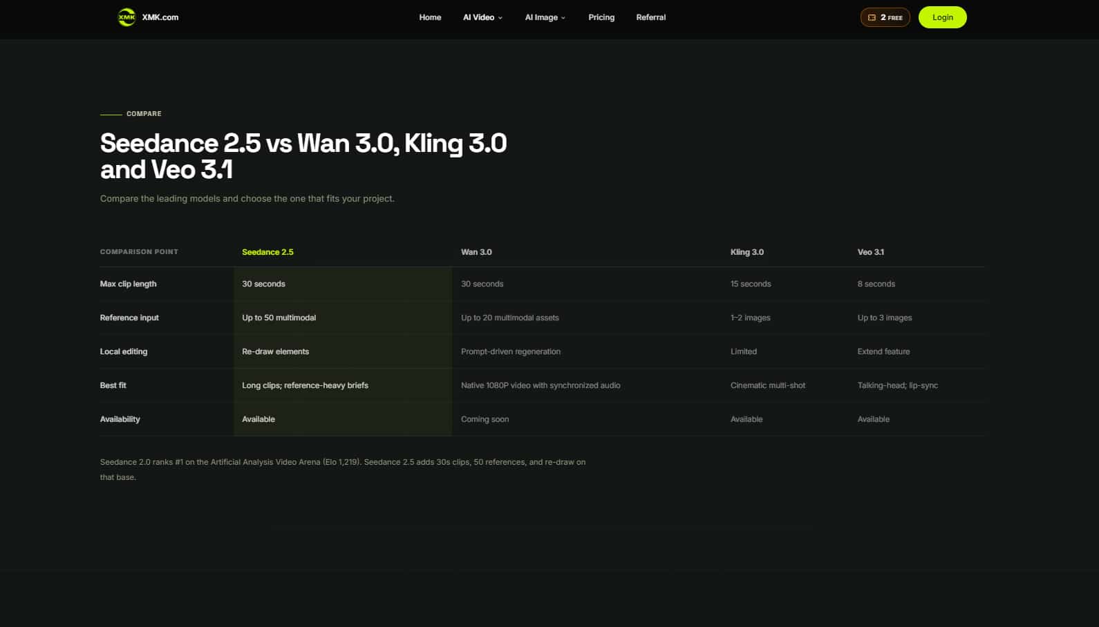
Task: Select the Wan 3.0 column header
Action: pyautogui.click(x=476, y=252)
